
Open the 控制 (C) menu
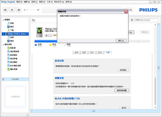(x=34, y=2)
